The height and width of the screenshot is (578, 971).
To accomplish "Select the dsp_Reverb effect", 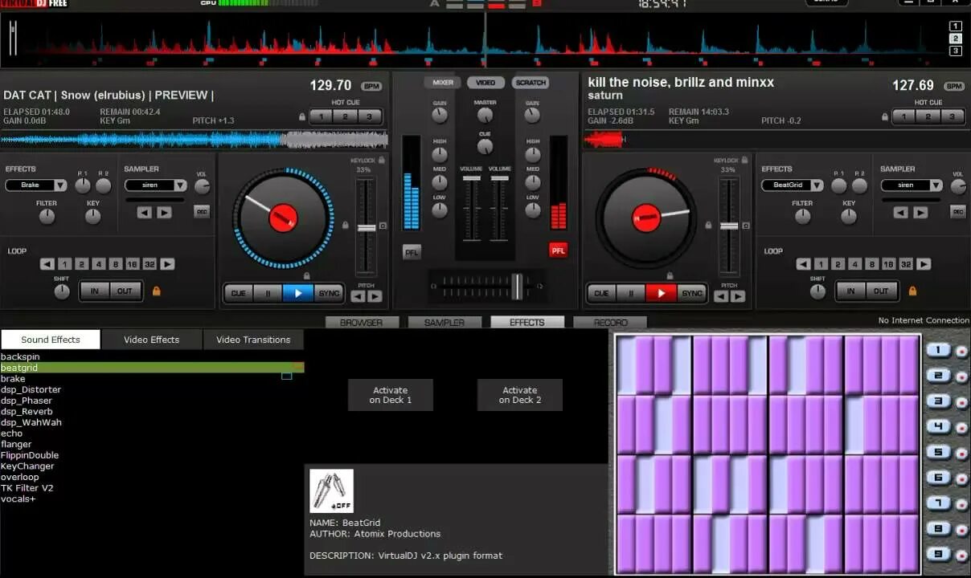I will 27,411.
